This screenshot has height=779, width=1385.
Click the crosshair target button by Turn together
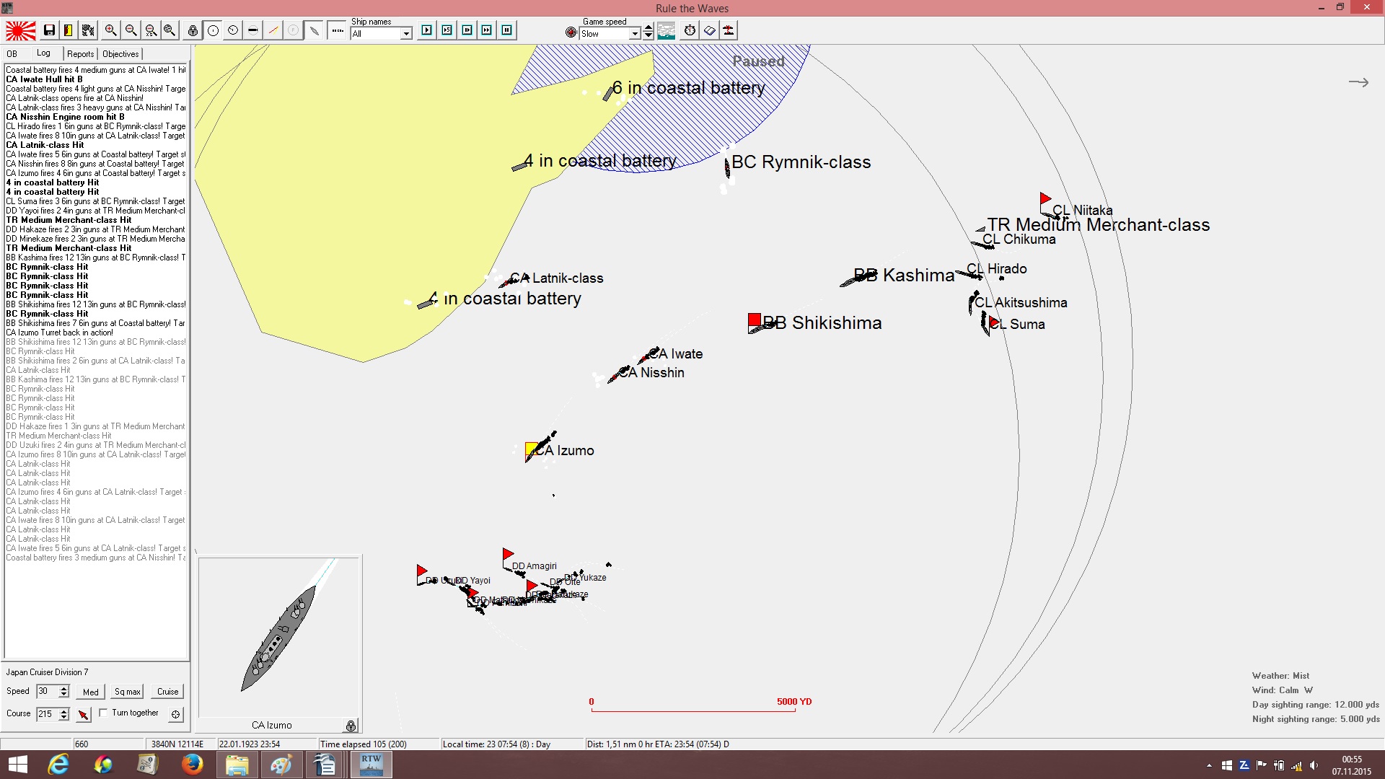(175, 714)
